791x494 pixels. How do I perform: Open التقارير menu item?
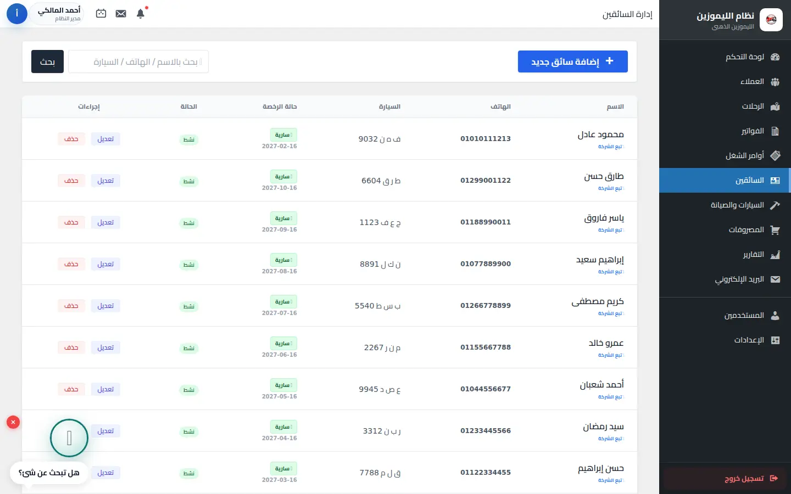tap(725, 255)
